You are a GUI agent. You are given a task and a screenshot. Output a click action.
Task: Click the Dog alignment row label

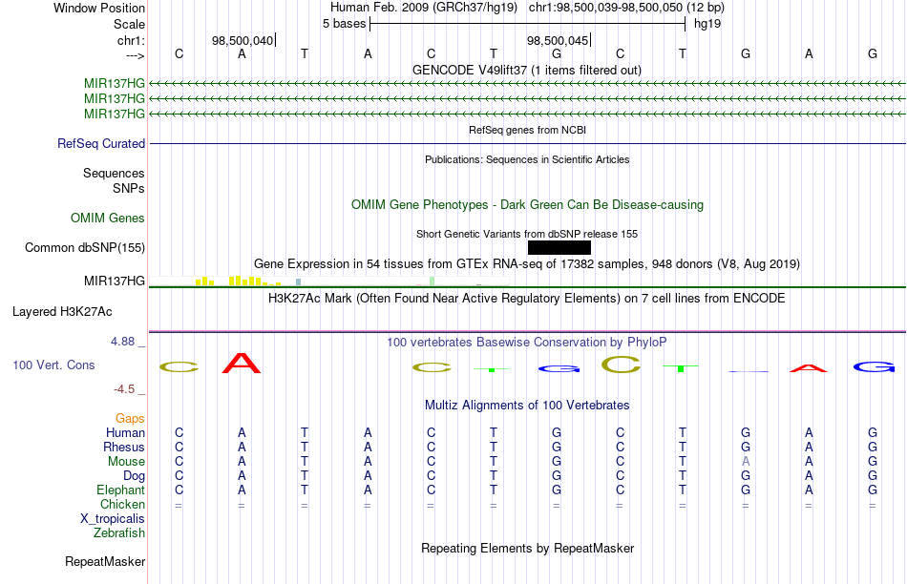pos(135,476)
